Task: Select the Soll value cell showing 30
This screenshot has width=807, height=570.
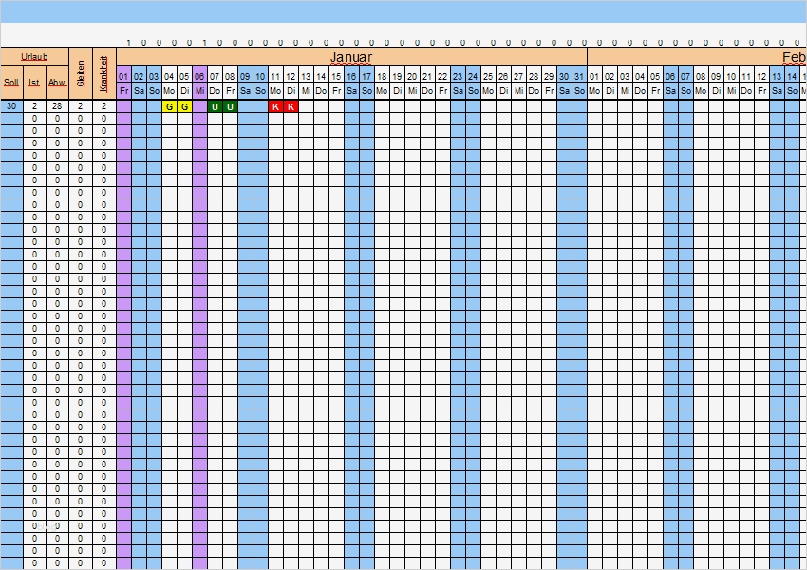Action: point(11,106)
